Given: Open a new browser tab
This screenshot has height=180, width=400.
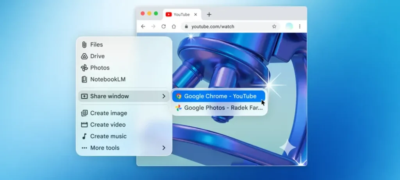Looking at the screenshot, I should pyautogui.click(x=209, y=14).
